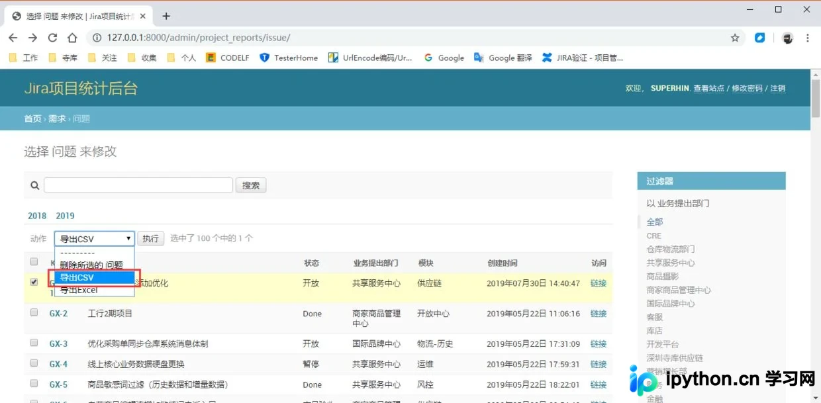
Task: Open issue GX-2
Action: tap(58, 314)
